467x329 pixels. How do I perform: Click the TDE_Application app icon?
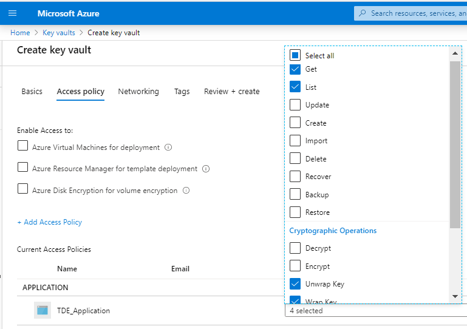click(x=42, y=310)
